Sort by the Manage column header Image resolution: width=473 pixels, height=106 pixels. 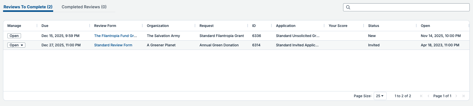tap(14, 26)
